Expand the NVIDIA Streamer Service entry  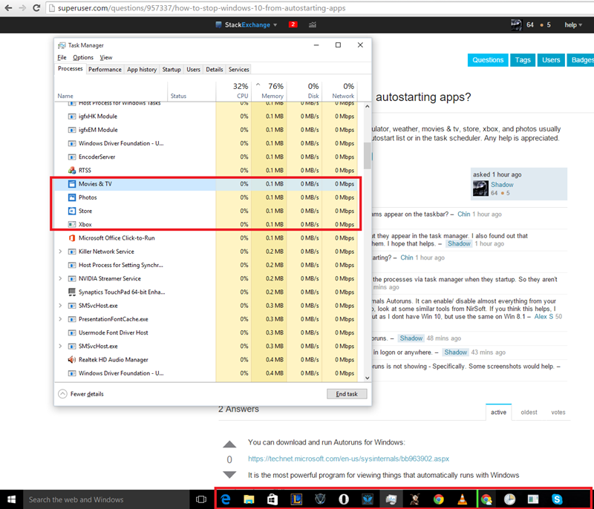60,278
